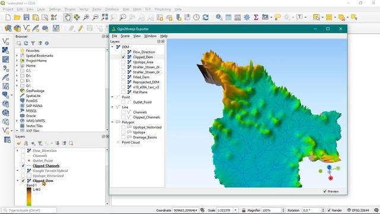
Task: Click the New Shapefile Layer toolbar icon
Action: tap(26, 28)
